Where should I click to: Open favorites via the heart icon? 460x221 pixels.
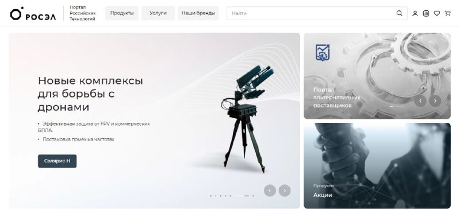pyautogui.click(x=437, y=13)
